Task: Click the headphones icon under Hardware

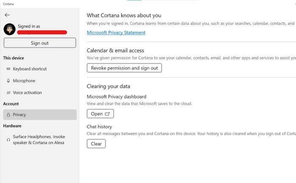Action: click(8, 139)
